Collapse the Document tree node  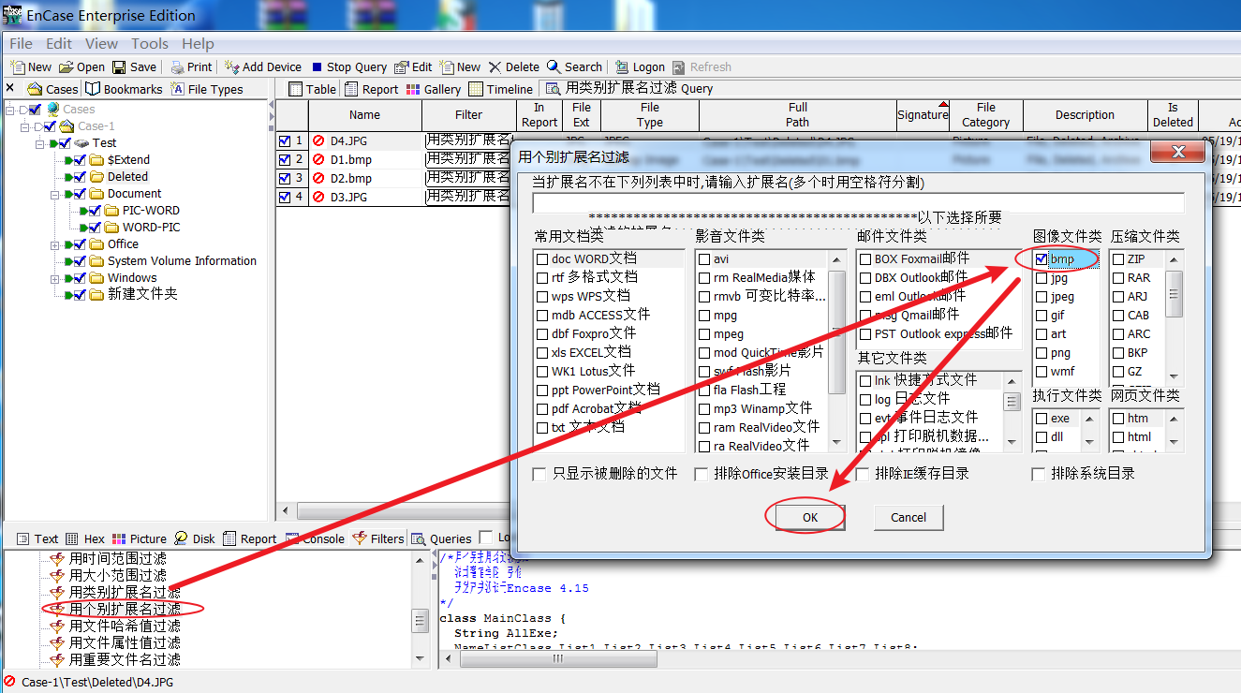pyautogui.click(x=54, y=194)
